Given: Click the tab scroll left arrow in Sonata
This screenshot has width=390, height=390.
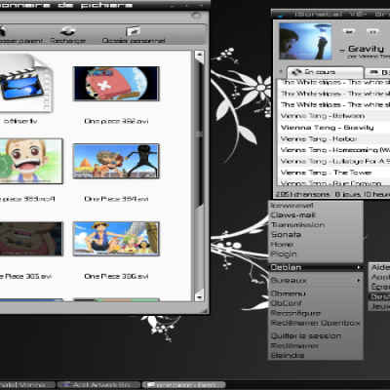Looking at the screenshot, I should (281, 71).
